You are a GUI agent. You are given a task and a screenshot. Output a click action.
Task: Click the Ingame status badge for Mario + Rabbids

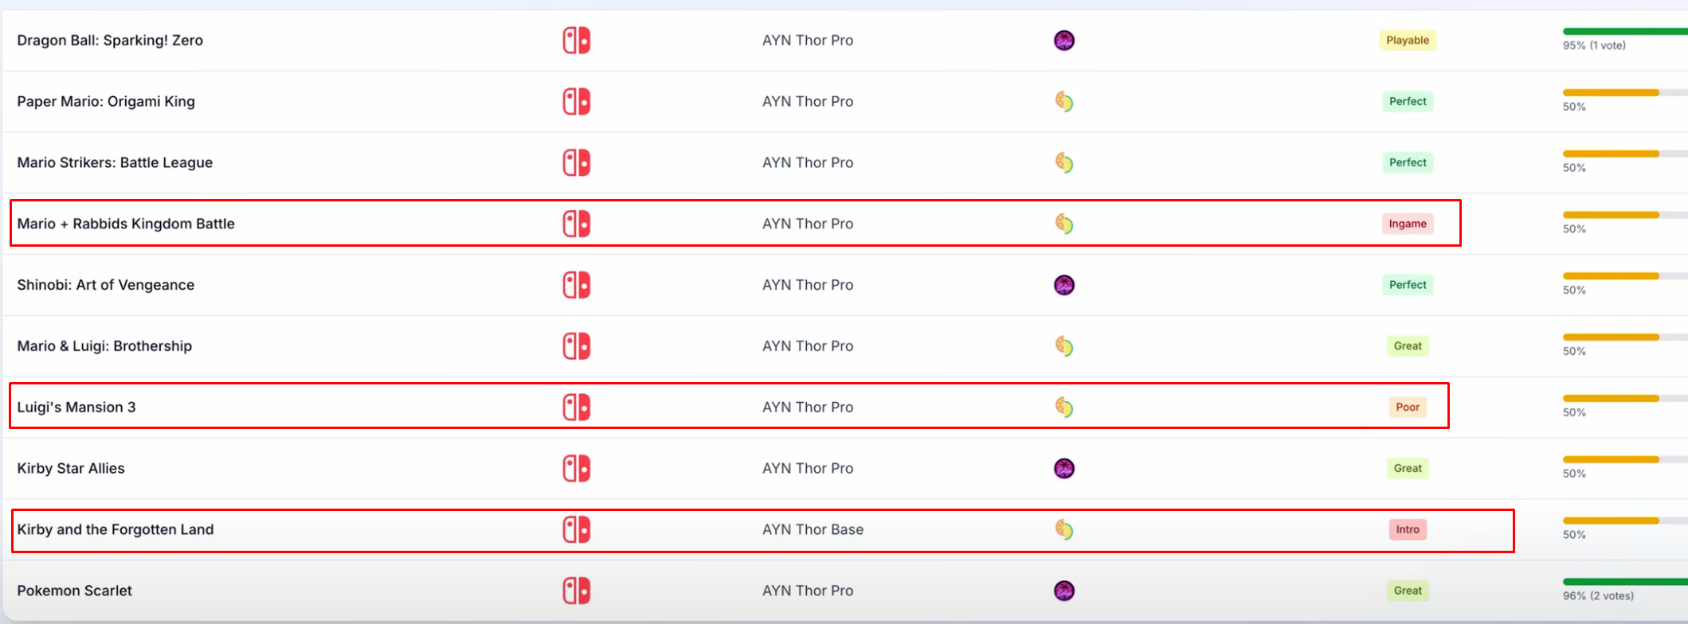click(x=1408, y=224)
